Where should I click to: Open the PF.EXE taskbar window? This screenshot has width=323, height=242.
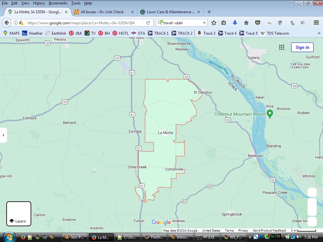(207, 237)
